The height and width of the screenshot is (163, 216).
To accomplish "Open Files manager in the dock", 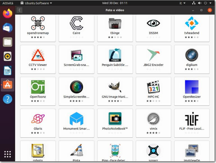I will (8, 42).
